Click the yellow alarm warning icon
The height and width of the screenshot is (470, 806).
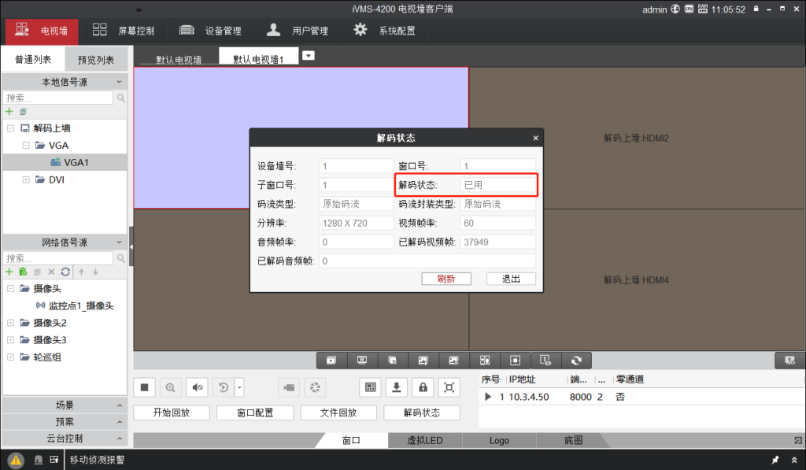pyautogui.click(x=16, y=459)
